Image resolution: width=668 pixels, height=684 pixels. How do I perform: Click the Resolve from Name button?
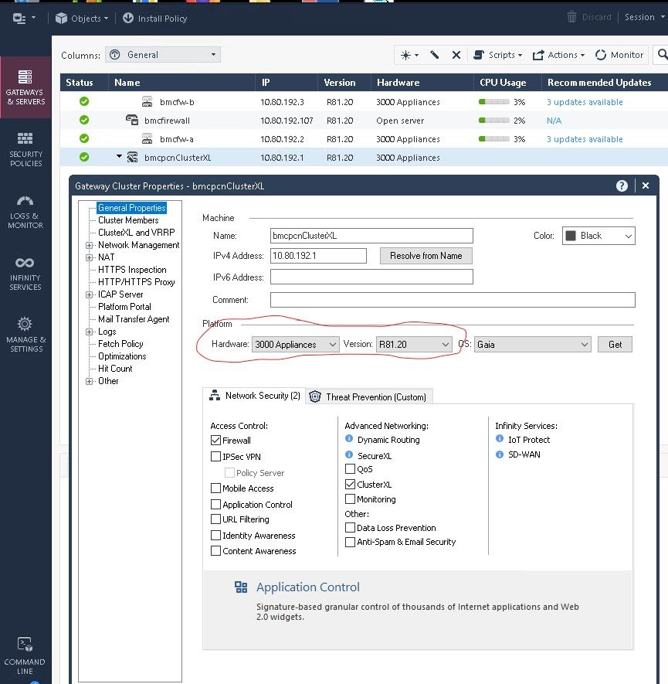[426, 256]
